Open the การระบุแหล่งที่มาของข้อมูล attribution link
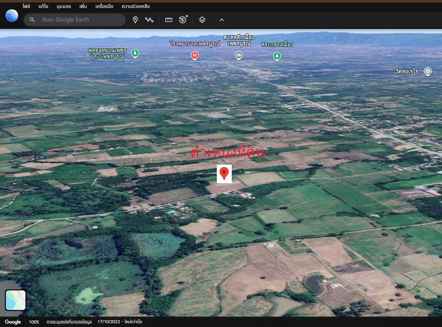Viewport: 442px width, 327px height. point(69,322)
